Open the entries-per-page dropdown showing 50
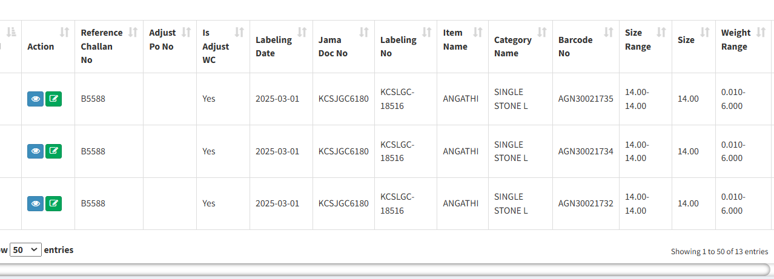774x279 pixels. (26, 249)
